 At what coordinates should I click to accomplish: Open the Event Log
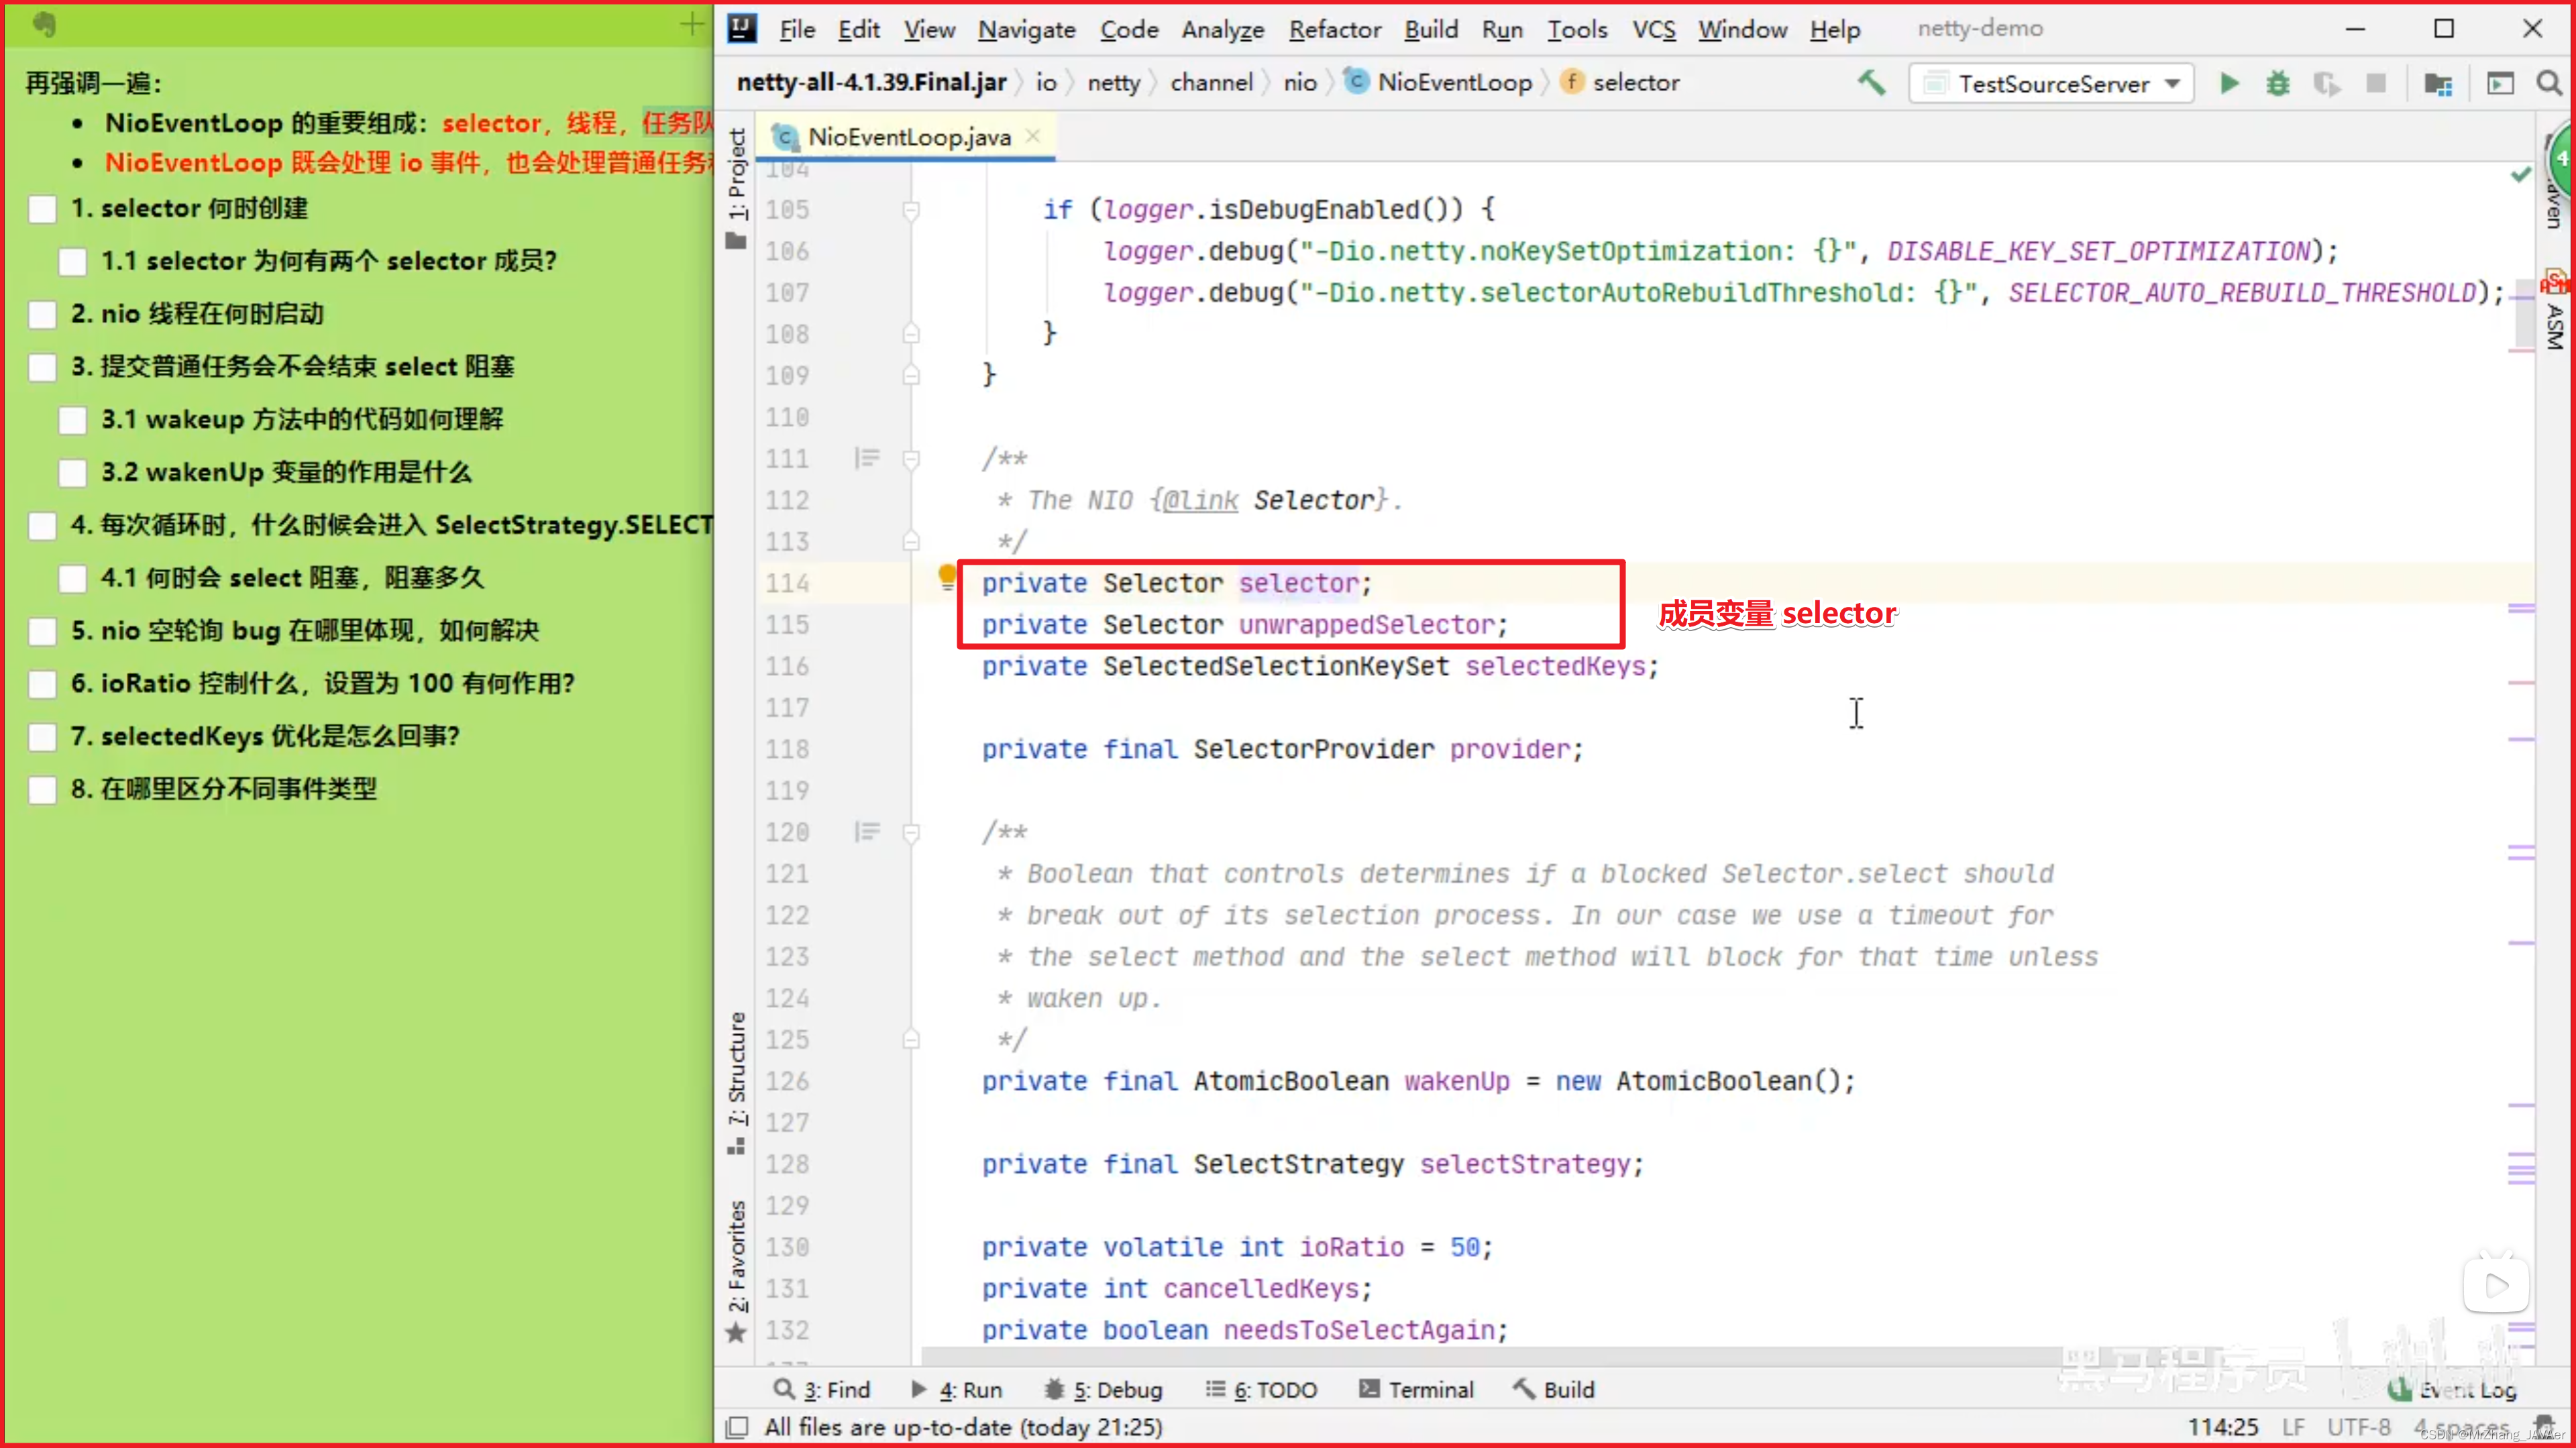click(x=2453, y=1389)
